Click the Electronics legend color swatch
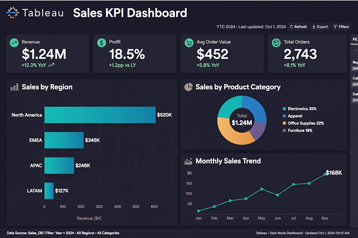This screenshot has height=238, width=358. pos(284,109)
